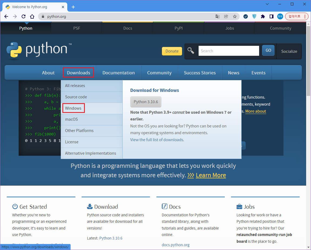311x250 pixels.
Task: Translate this page with the translate icon
Action: pos(218,16)
